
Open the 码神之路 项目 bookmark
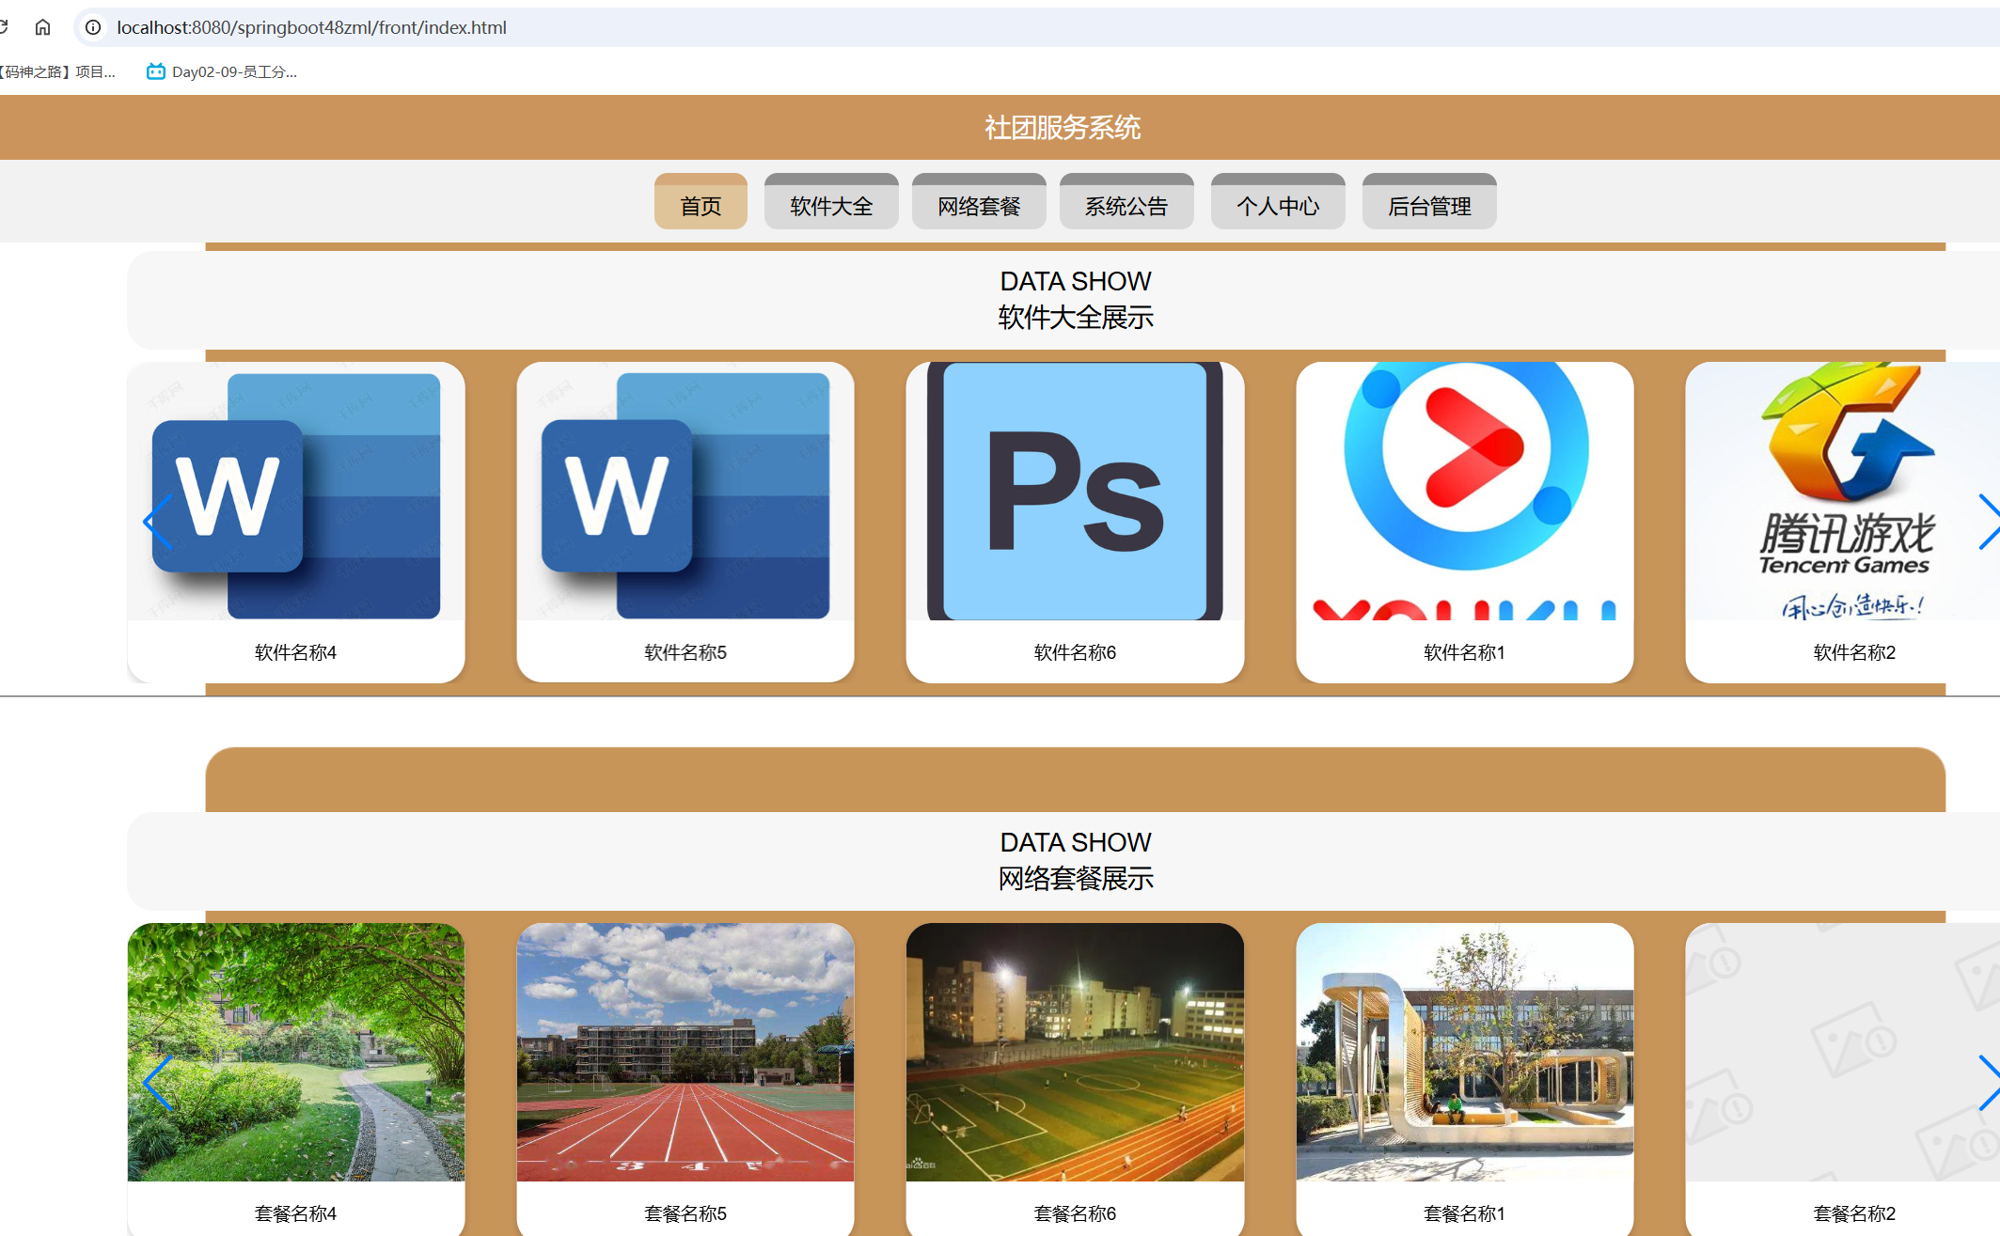[57, 71]
